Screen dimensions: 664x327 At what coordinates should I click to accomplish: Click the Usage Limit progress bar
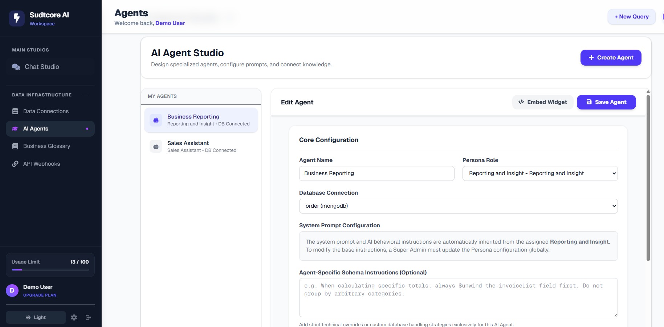(x=50, y=270)
